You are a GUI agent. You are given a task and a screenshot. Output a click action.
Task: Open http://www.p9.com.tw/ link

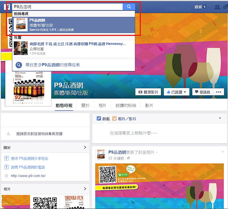click(x=28, y=176)
